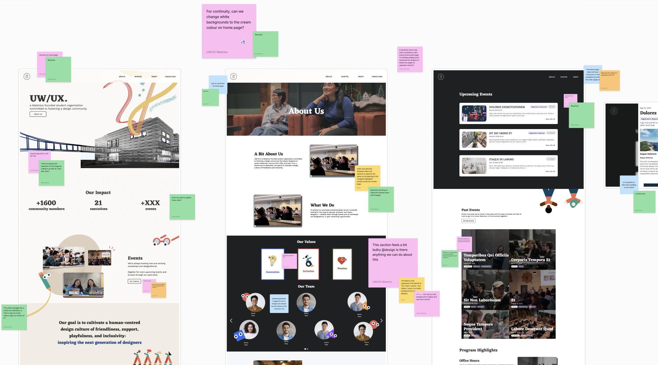Click the right arrow of the Our Team carousel

381,321
